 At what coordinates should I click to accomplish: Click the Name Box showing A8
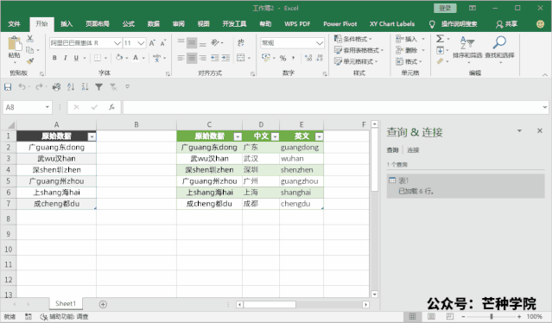click(x=28, y=107)
